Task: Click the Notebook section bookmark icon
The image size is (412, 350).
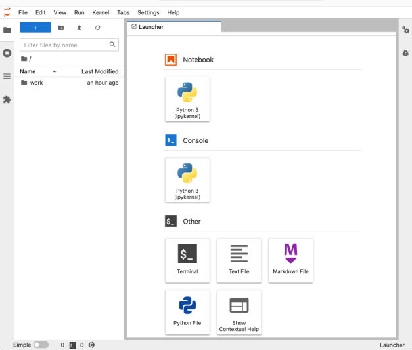Action: 171,60
